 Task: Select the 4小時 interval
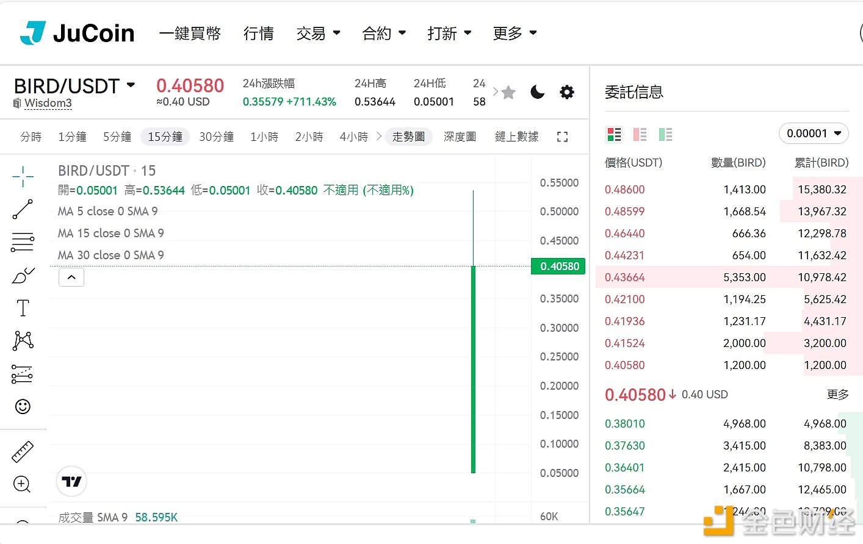[354, 137]
